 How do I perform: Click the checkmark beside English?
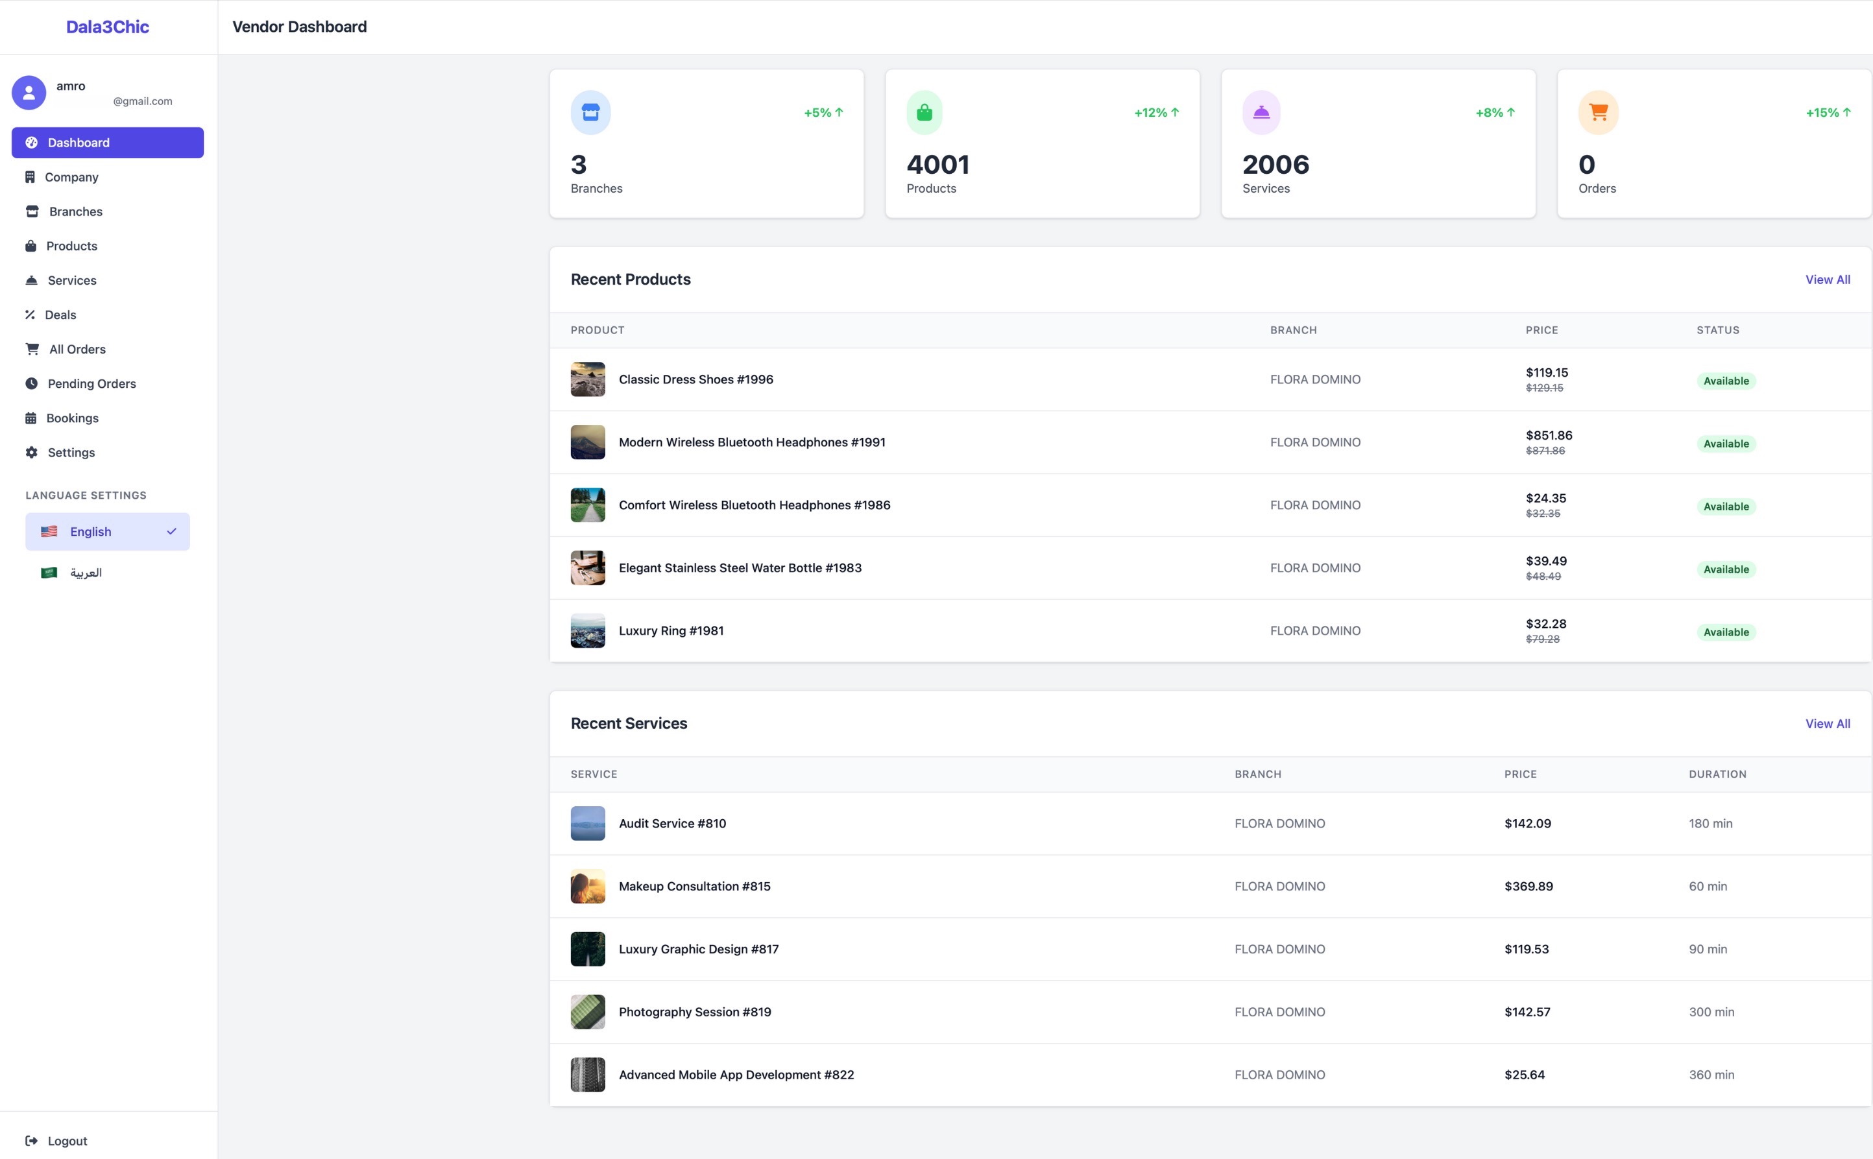(x=171, y=531)
